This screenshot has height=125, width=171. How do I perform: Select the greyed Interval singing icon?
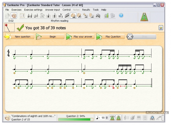[42, 16]
